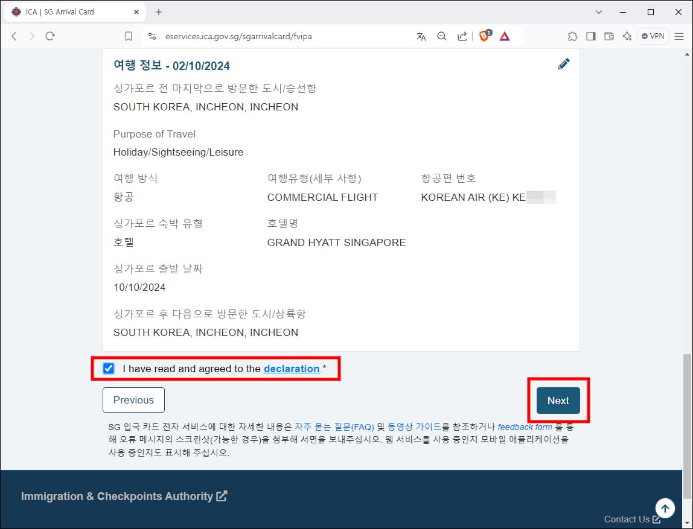This screenshot has height=529, width=693.
Task: Click the translate page icon
Action: 421,36
